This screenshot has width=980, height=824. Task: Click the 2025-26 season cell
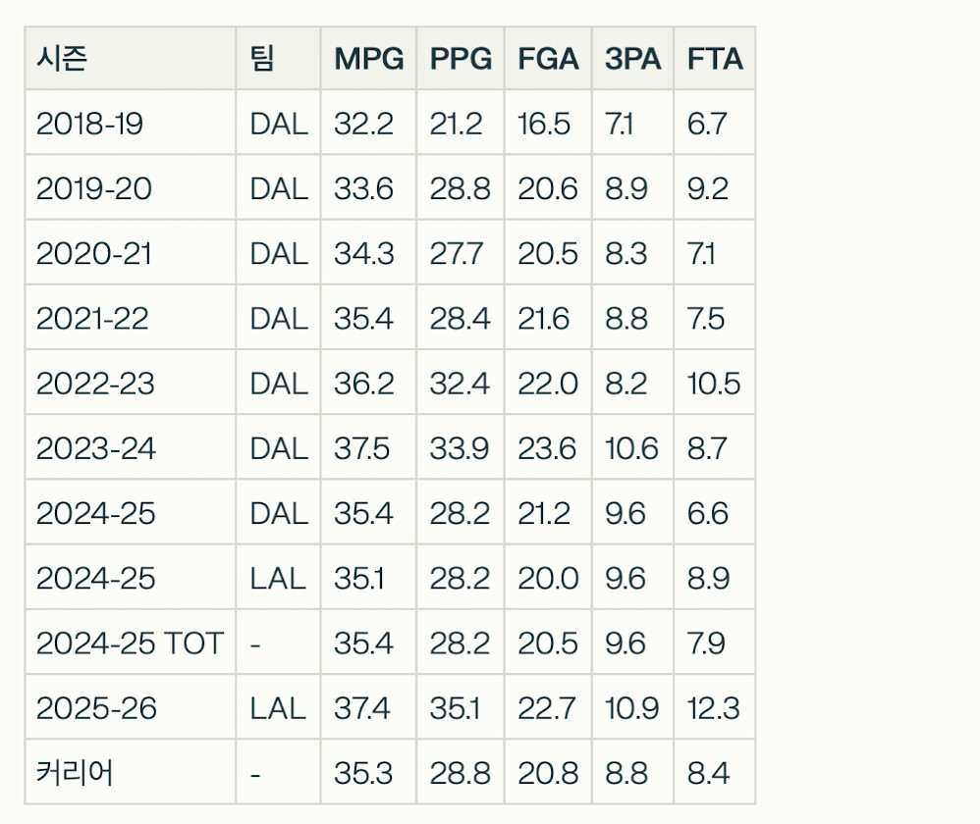[96, 708]
